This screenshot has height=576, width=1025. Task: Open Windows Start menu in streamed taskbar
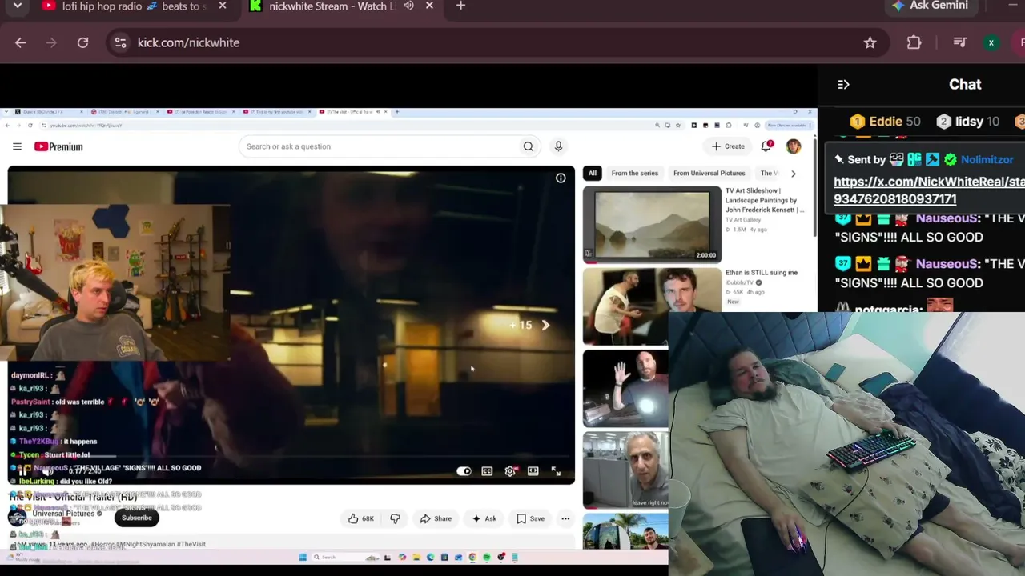(303, 557)
